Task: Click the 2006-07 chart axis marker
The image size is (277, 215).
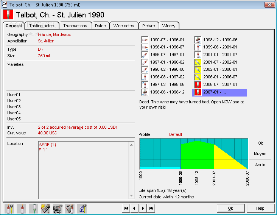Action: pos(247,178)
